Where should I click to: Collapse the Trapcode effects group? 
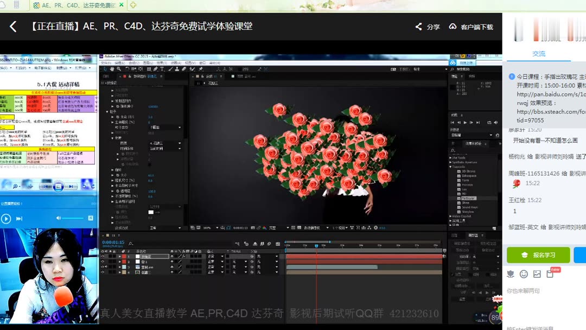pyautogui.click(x=450, y=166)
